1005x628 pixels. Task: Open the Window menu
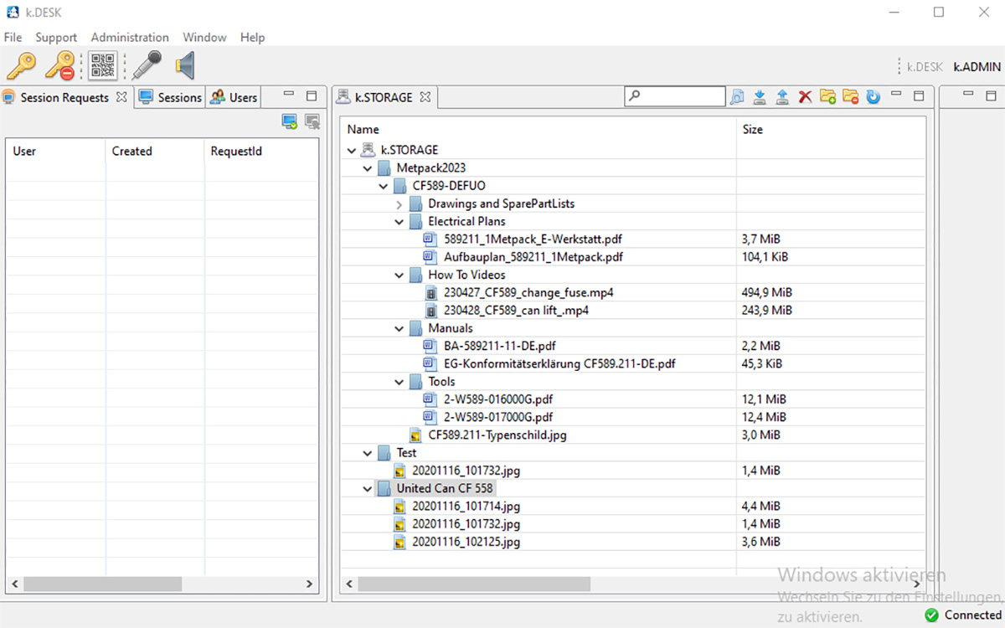click(x=204, y=38)
